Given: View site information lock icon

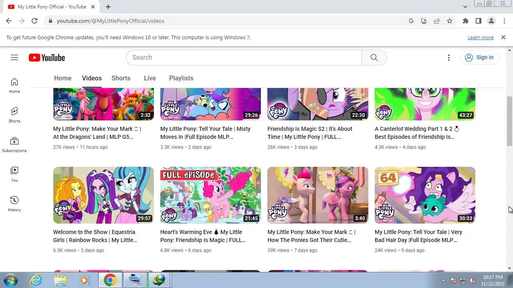Looking at the screenshot, I should tap(50, 21).
